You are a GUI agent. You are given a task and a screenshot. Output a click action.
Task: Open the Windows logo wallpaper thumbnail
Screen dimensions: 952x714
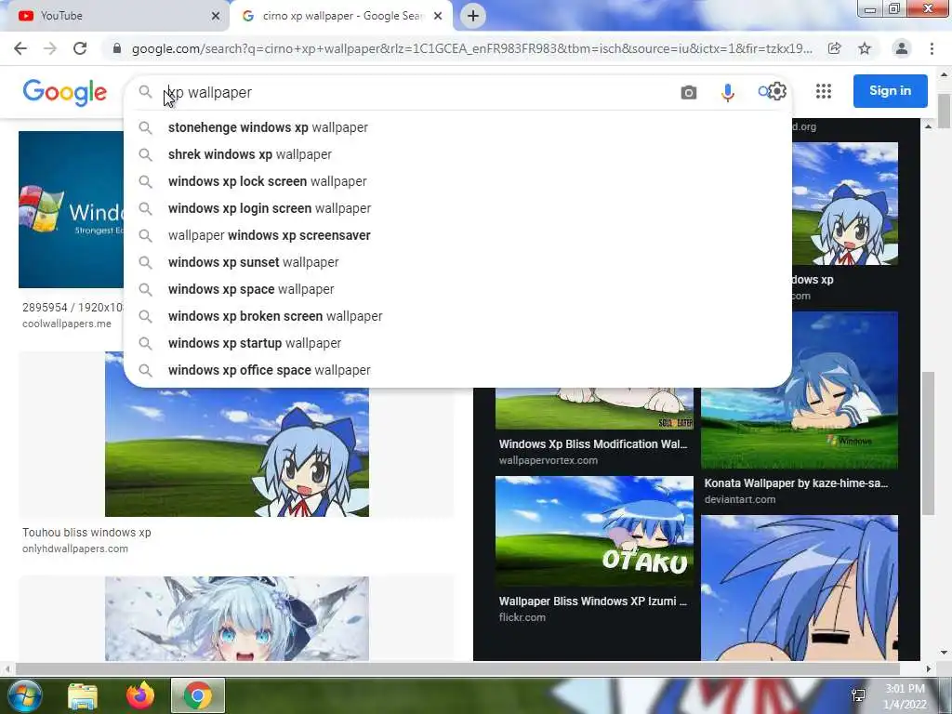coord(71,209)
